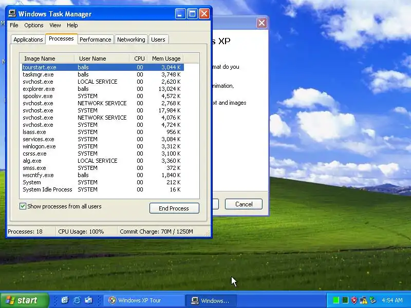Sort processes by Image Name column
Viewport: 411px width, 308px height.
click(x=47, y=59)
